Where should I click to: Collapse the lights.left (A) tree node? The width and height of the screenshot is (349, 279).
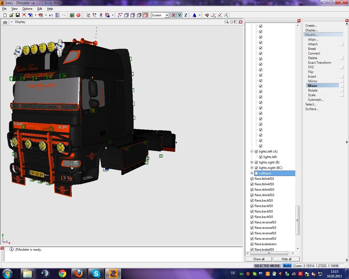[252, 151]
